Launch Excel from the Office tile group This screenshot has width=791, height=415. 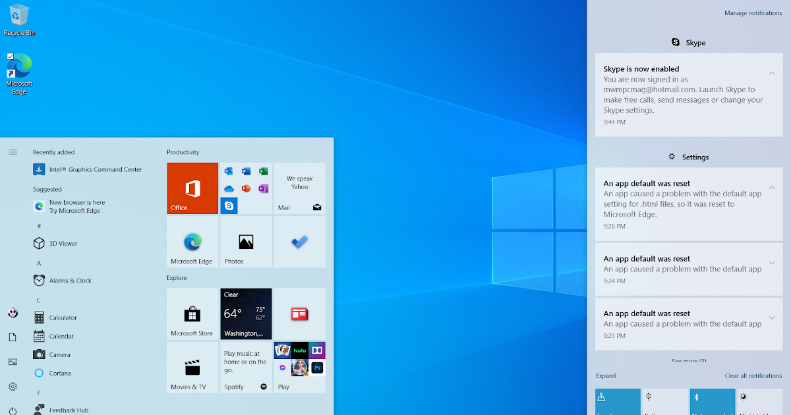pos(263,171)
